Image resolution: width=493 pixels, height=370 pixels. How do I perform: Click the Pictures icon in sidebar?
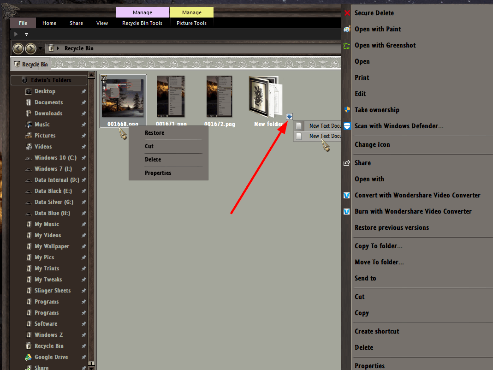(x=29, y=136)
